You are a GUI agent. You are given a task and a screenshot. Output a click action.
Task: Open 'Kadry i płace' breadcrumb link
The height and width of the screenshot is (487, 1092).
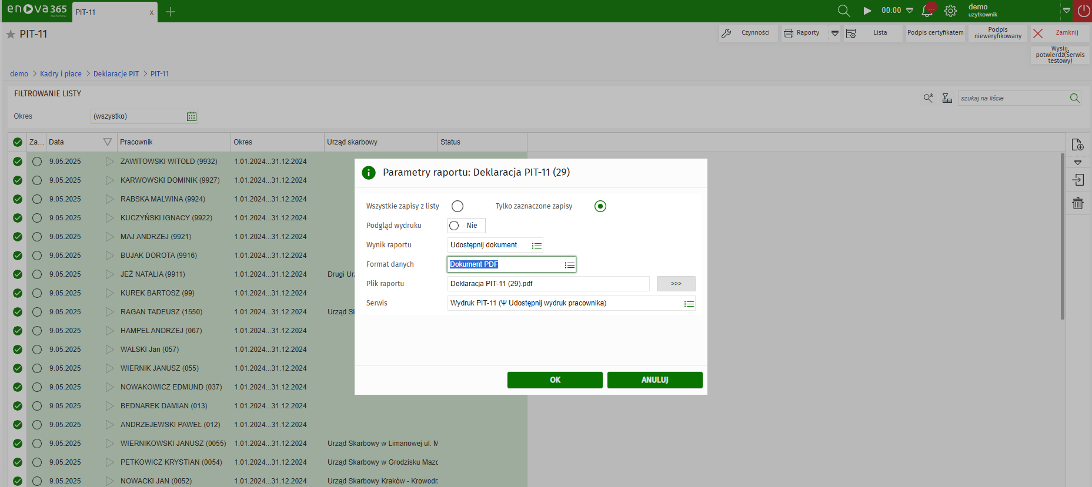coord(61,74)
